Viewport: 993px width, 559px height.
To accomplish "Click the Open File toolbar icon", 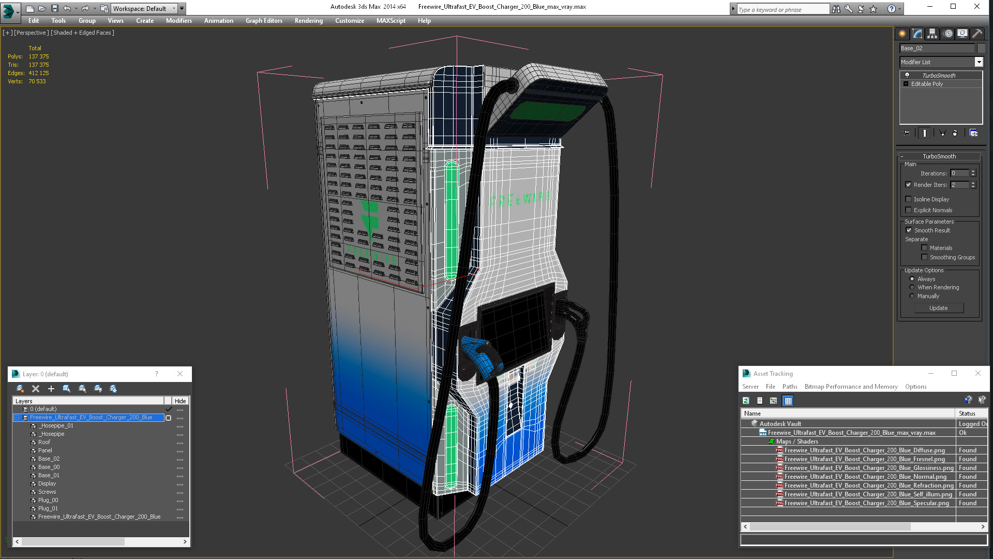I will tap(42, 8).
